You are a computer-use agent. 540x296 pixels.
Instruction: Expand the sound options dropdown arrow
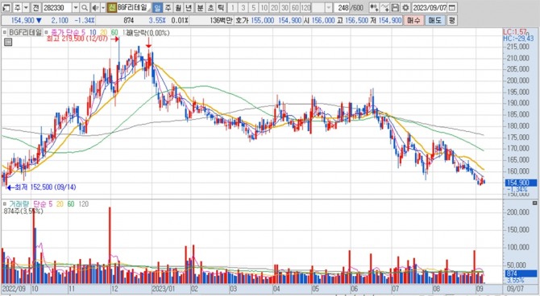[x=103, y=7]
